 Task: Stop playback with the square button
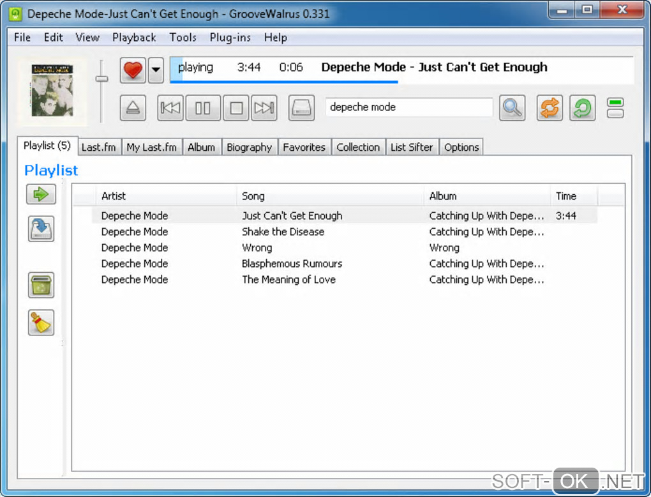pyautogui.click(x=236, y=108)
